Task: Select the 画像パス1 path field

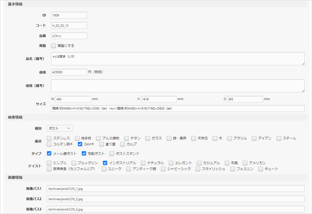Action: tap(175, 189)
